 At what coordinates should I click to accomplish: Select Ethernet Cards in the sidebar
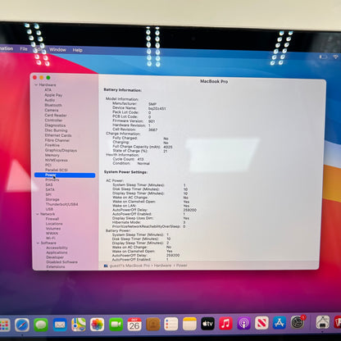[58, 135]
